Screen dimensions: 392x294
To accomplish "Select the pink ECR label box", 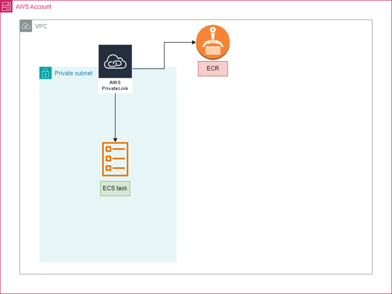I will point(213,68).
